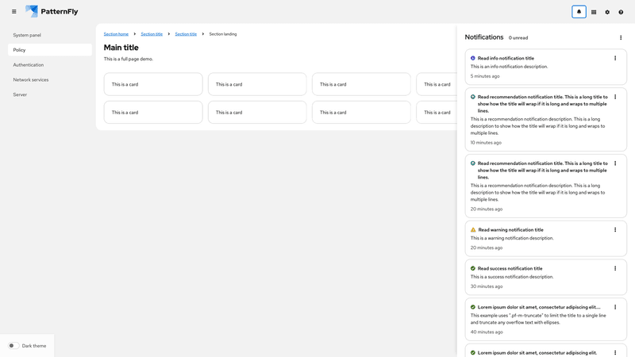This screenshot has height=357, width=635.
Task: Open the application launcher grid icon
Action: coord(594,12)
